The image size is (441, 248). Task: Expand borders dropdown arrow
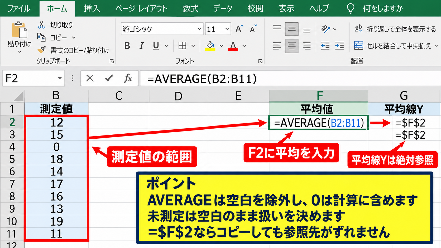click(x=193, y=46)
